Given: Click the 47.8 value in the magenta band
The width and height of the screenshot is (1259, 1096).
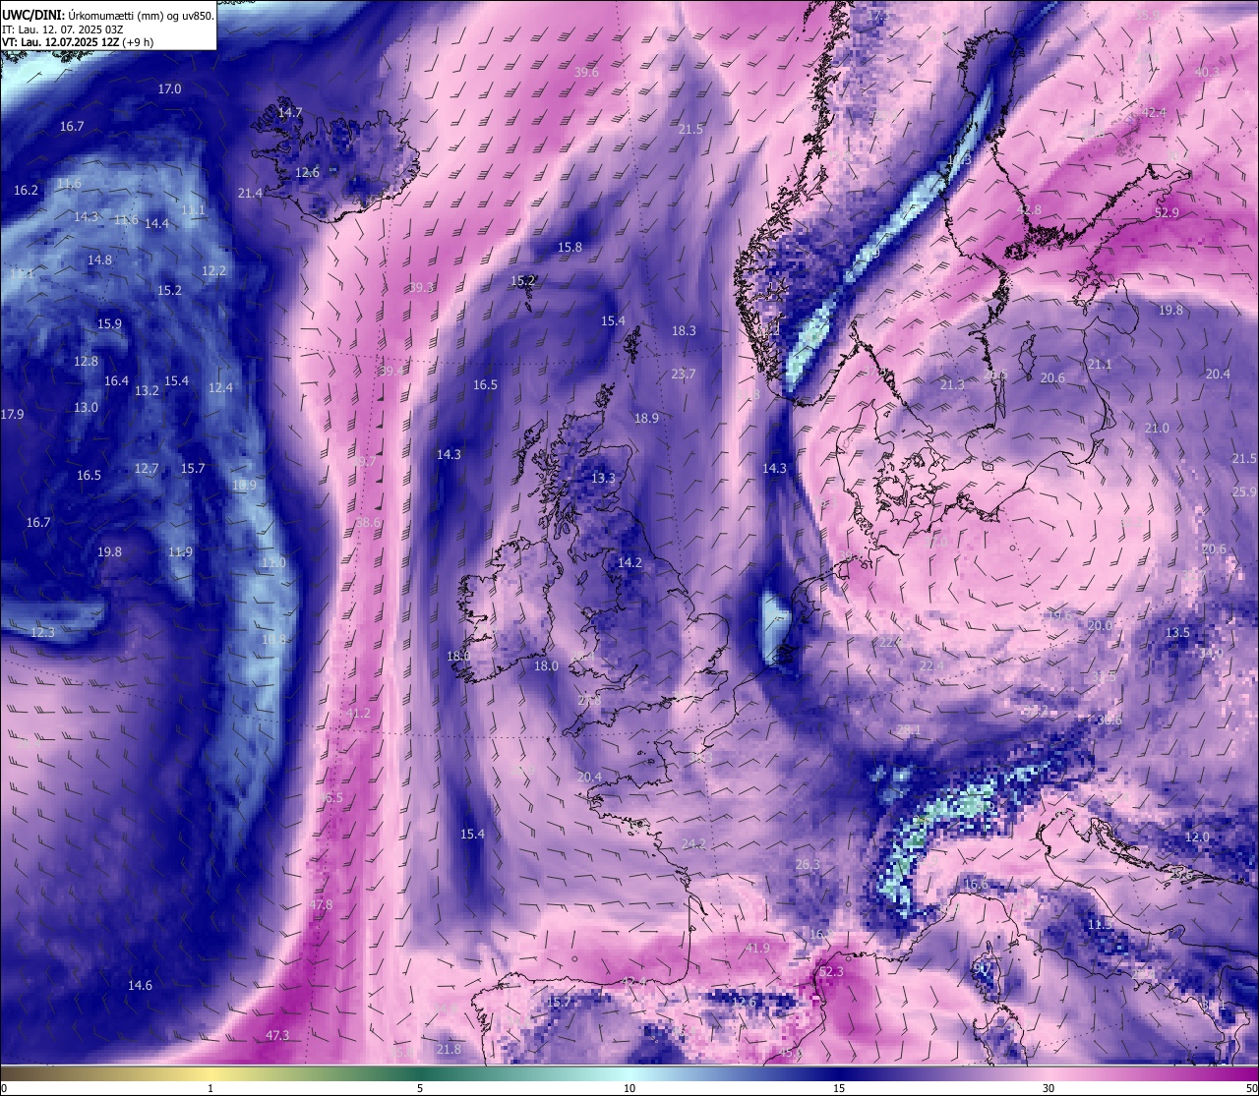Looking at the screenshot, I should pos(321,904).
